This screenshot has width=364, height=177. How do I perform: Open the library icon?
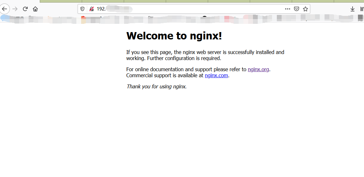362,9
